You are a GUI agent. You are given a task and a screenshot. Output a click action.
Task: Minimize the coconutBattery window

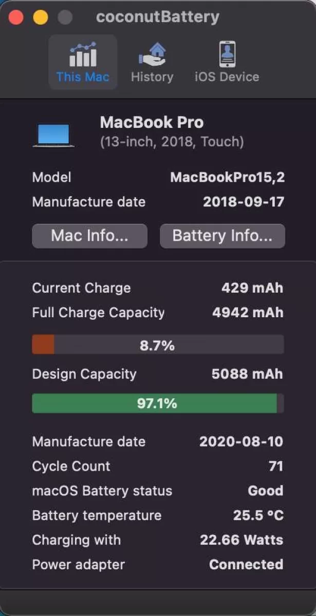(x=41, y=17)
